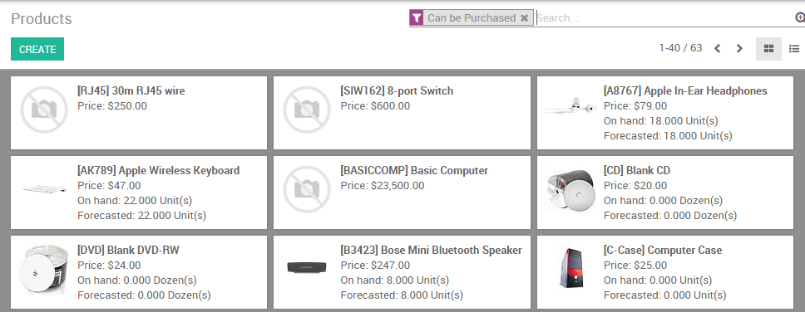Click the purple filter funnel icon
The width and height of the screenshot is (805, 312).
[x=417, y=18]
